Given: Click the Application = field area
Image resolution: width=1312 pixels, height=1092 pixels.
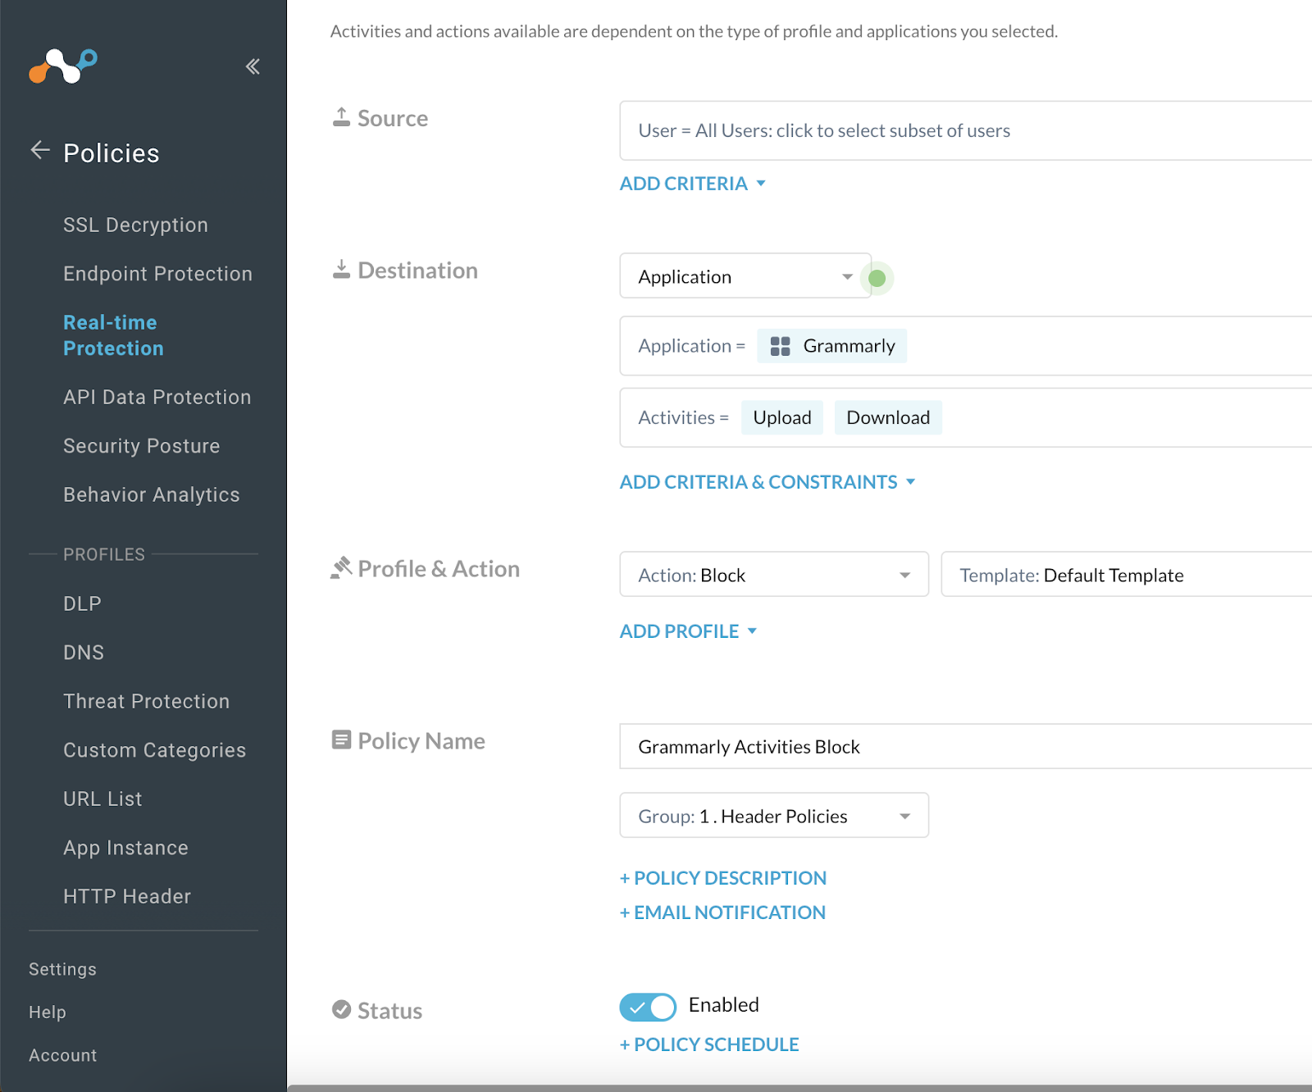Looking at the screenshot, I should (966, 346).
